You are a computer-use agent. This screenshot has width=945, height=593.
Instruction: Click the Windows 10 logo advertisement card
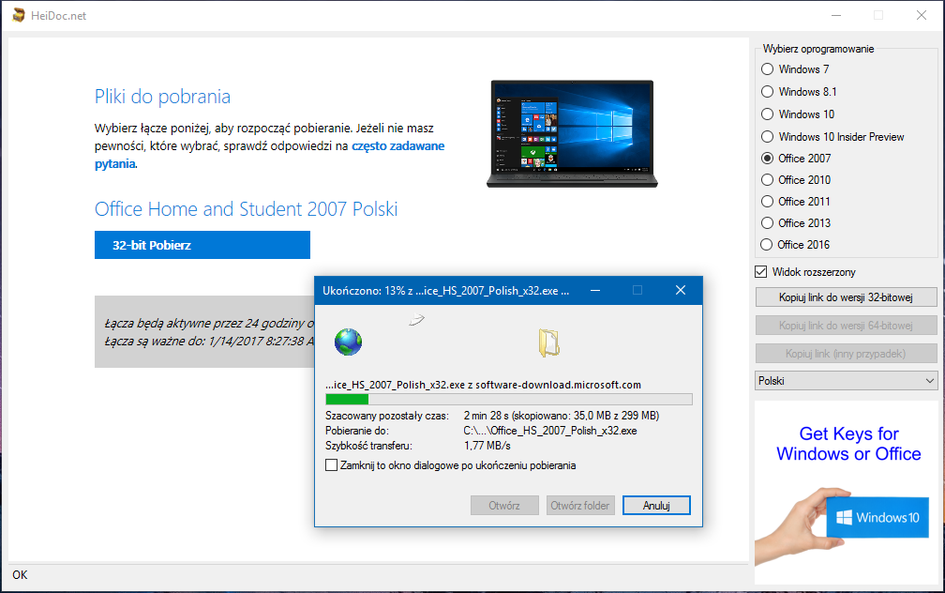pos(874,517)
